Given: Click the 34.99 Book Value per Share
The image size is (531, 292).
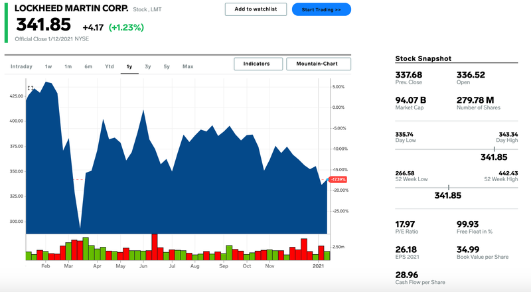Looking at the screenshot, I should [x=468, y=250].
